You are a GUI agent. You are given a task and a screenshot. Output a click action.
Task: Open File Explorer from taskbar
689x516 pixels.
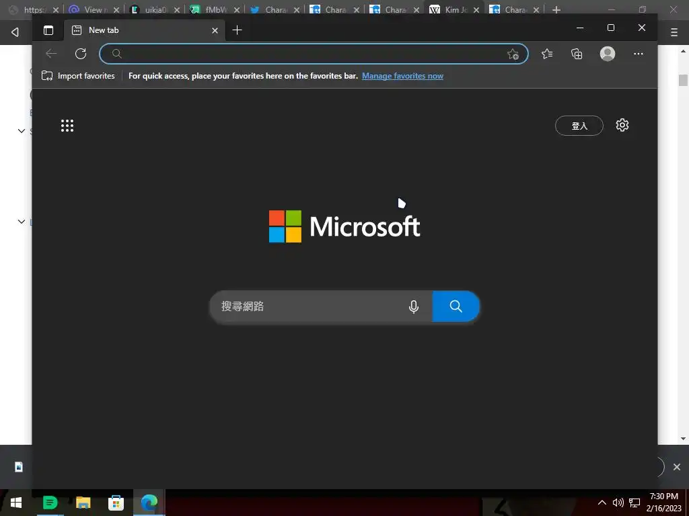pyautogui.click(x=83, y=503)
